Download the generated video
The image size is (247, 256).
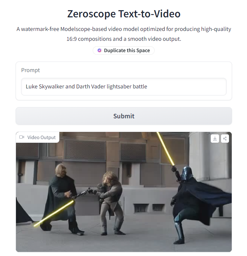pos(215,139)
